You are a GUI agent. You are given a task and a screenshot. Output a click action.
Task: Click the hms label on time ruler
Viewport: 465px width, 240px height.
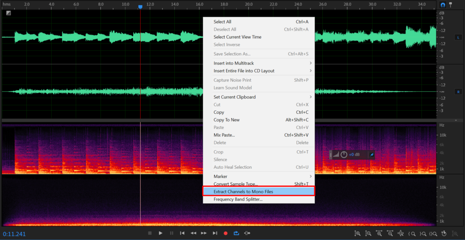click(x=6, y=5)
